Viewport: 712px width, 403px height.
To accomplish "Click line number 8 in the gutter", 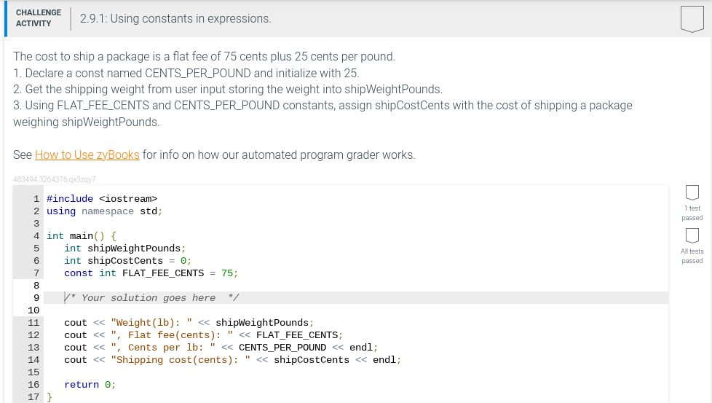I will [36, 286].
